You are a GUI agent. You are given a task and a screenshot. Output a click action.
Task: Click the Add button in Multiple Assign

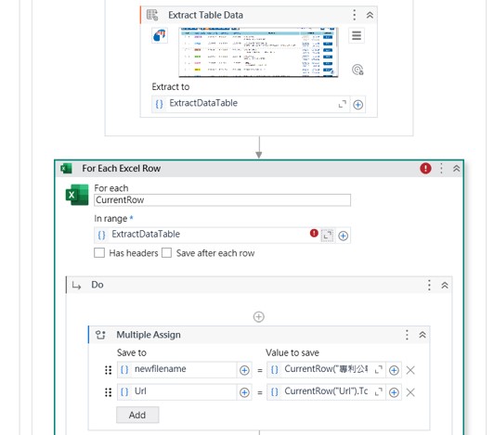point(137,415)
